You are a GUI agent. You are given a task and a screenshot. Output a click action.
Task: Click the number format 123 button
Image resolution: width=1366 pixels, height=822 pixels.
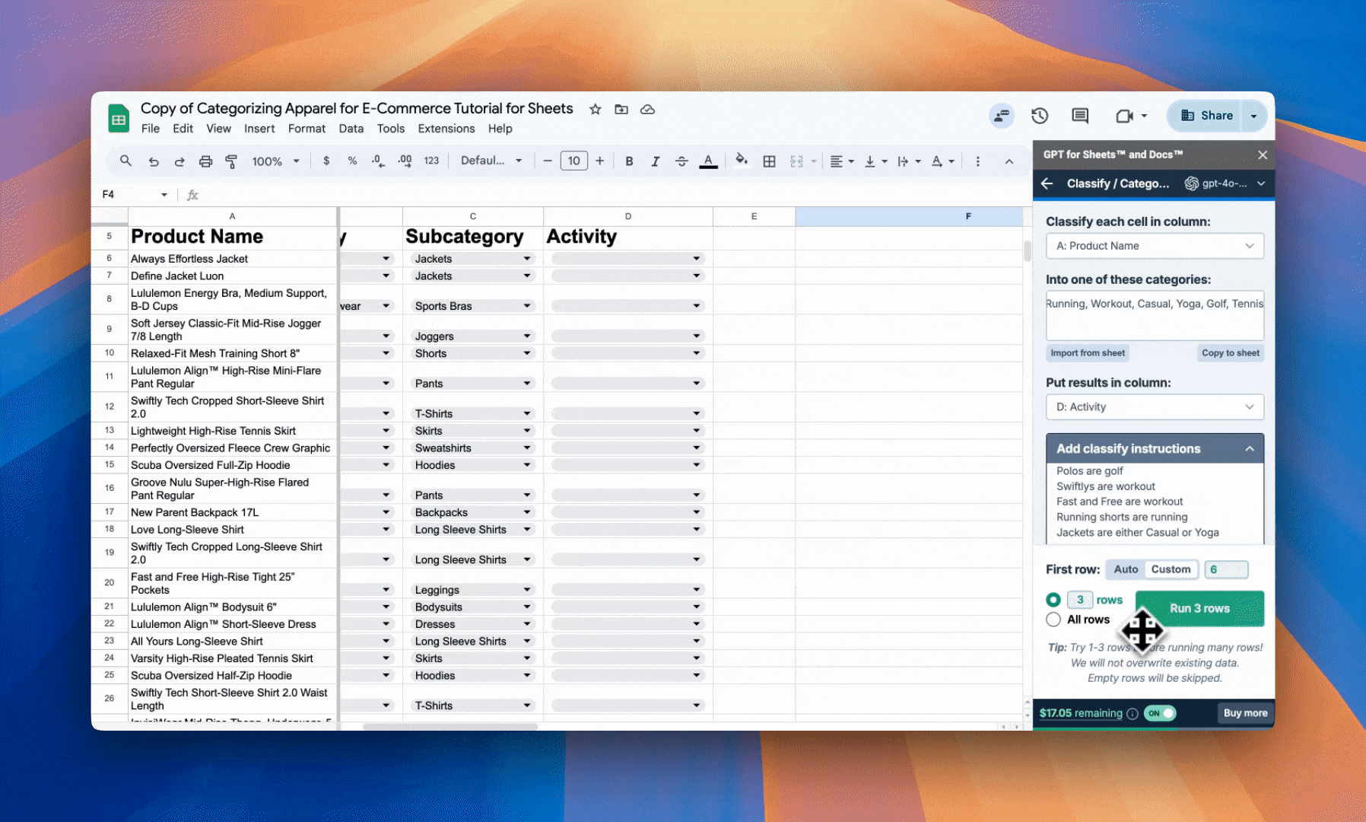pos(431,161)
